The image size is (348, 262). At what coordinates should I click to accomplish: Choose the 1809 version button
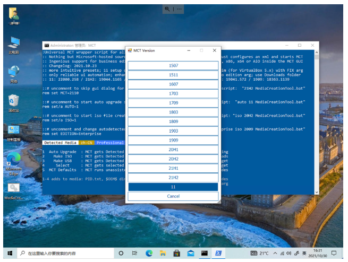click(x=173, y=121)
